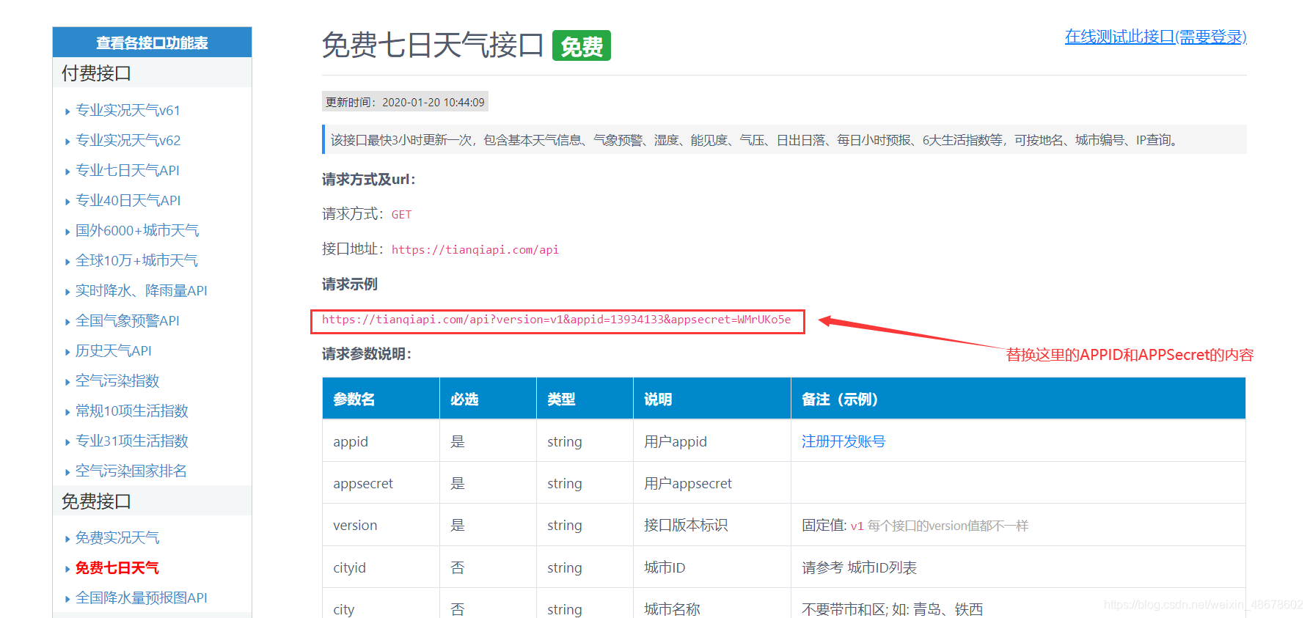Open 空气污染指数 sidebar link
This screenshot has height=618, width=1310.
tap(117, 380)
